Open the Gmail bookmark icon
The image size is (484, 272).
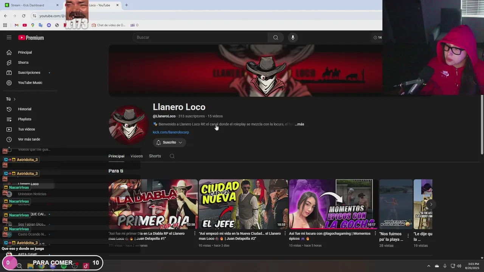(17, 25)
